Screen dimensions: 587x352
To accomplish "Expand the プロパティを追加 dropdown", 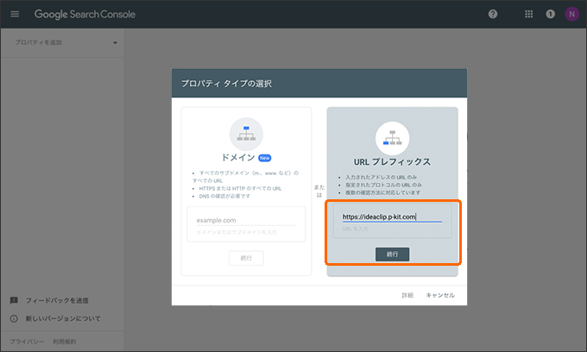I will [x=66, y=42].
